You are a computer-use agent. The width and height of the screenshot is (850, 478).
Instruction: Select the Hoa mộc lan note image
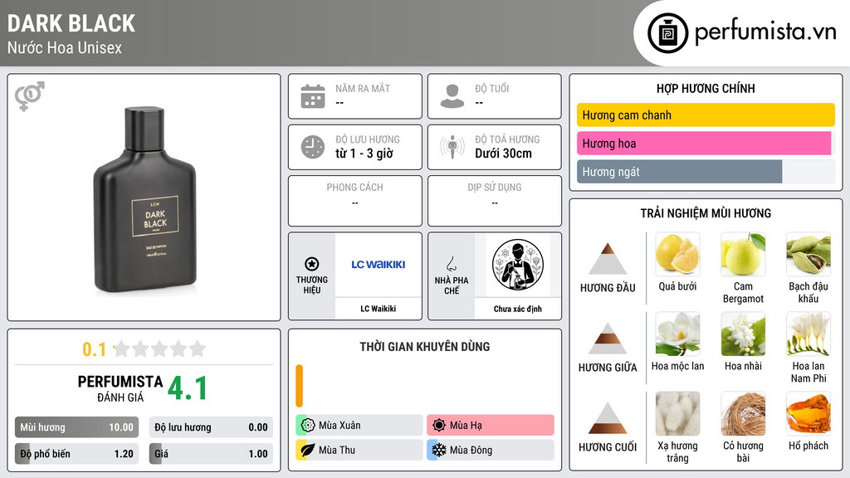click(x=677, y=334)
